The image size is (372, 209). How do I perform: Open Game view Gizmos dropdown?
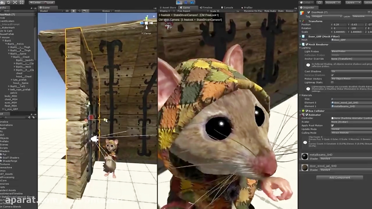(x=291, y=11)
